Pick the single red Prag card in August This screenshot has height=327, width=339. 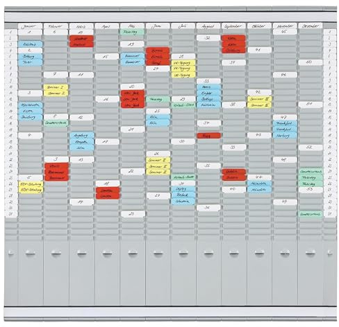coord(208,136)
